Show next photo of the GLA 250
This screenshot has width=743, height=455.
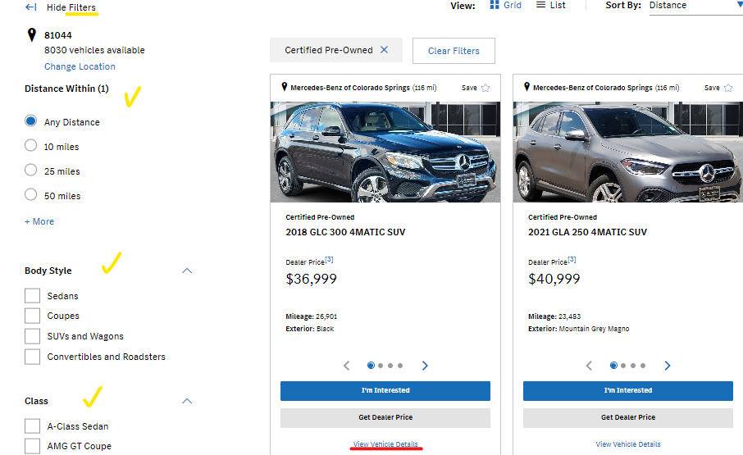[667, 366]
